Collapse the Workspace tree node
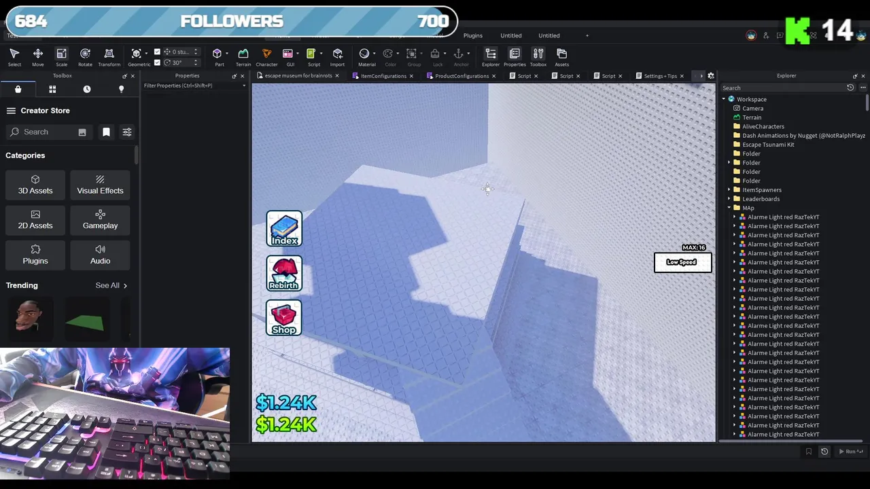 (x=724, y=99)
